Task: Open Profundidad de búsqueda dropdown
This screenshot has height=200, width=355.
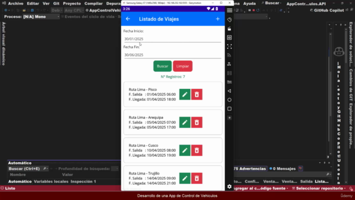Action: coord(115,168)
